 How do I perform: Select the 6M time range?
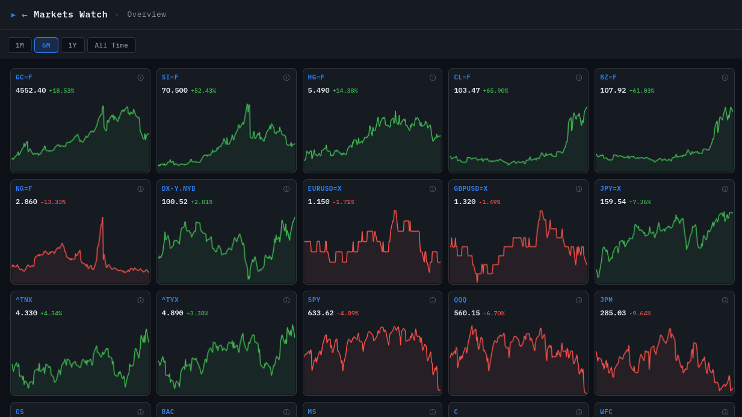click(x=46, y=45)
